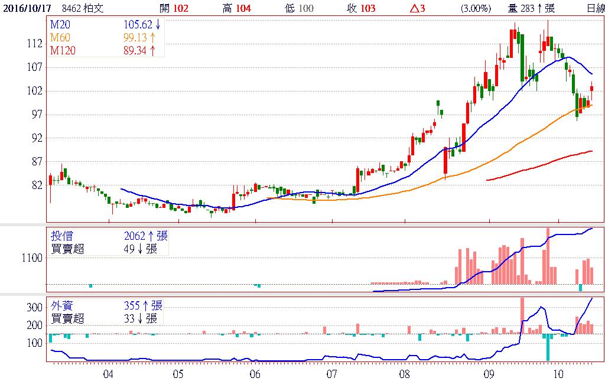The image size is (605, 391).
Task: Click the 112 price level on y-axis
Action: click(x=34, y=44)
